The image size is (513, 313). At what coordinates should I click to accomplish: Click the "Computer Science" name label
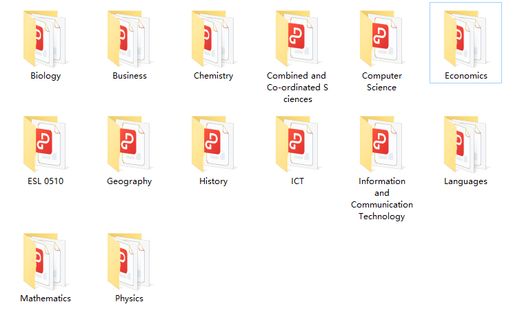click(x=381, y=81)
